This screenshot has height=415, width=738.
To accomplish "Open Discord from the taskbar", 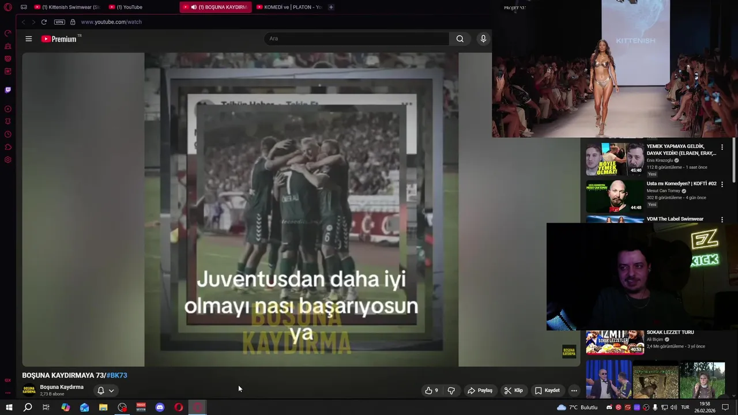I will [x=160, y=408].
